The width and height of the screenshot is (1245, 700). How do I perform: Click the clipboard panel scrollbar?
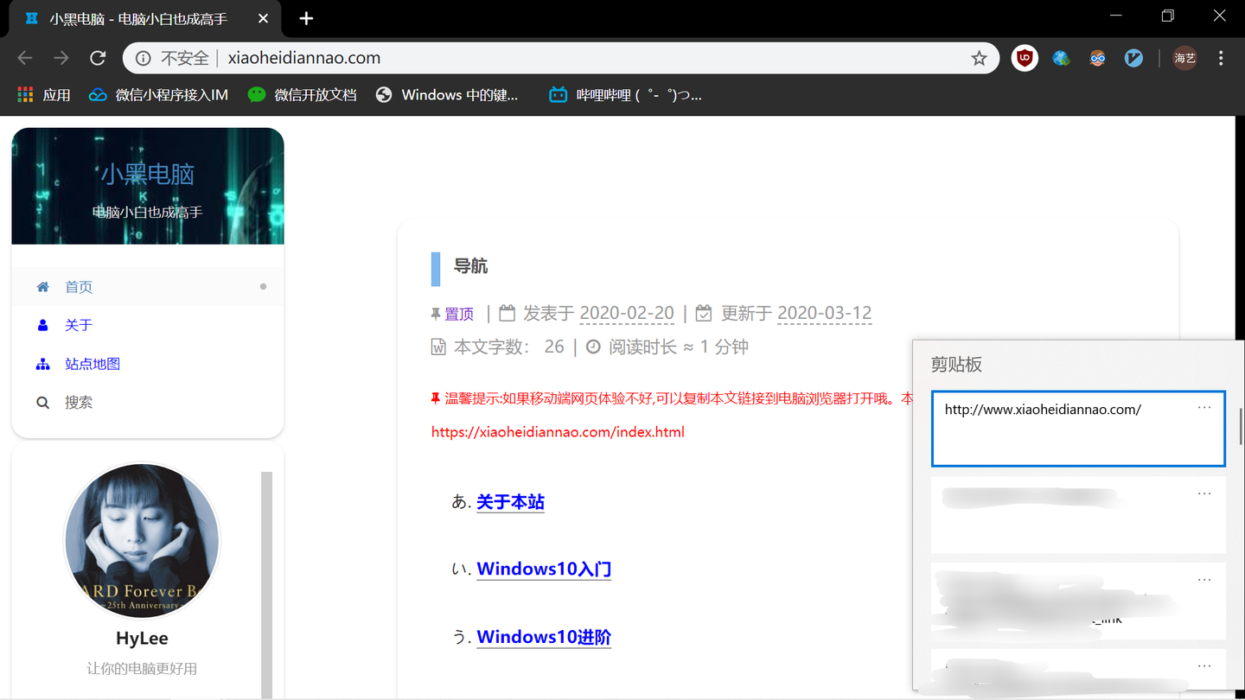pos(1240,415)
